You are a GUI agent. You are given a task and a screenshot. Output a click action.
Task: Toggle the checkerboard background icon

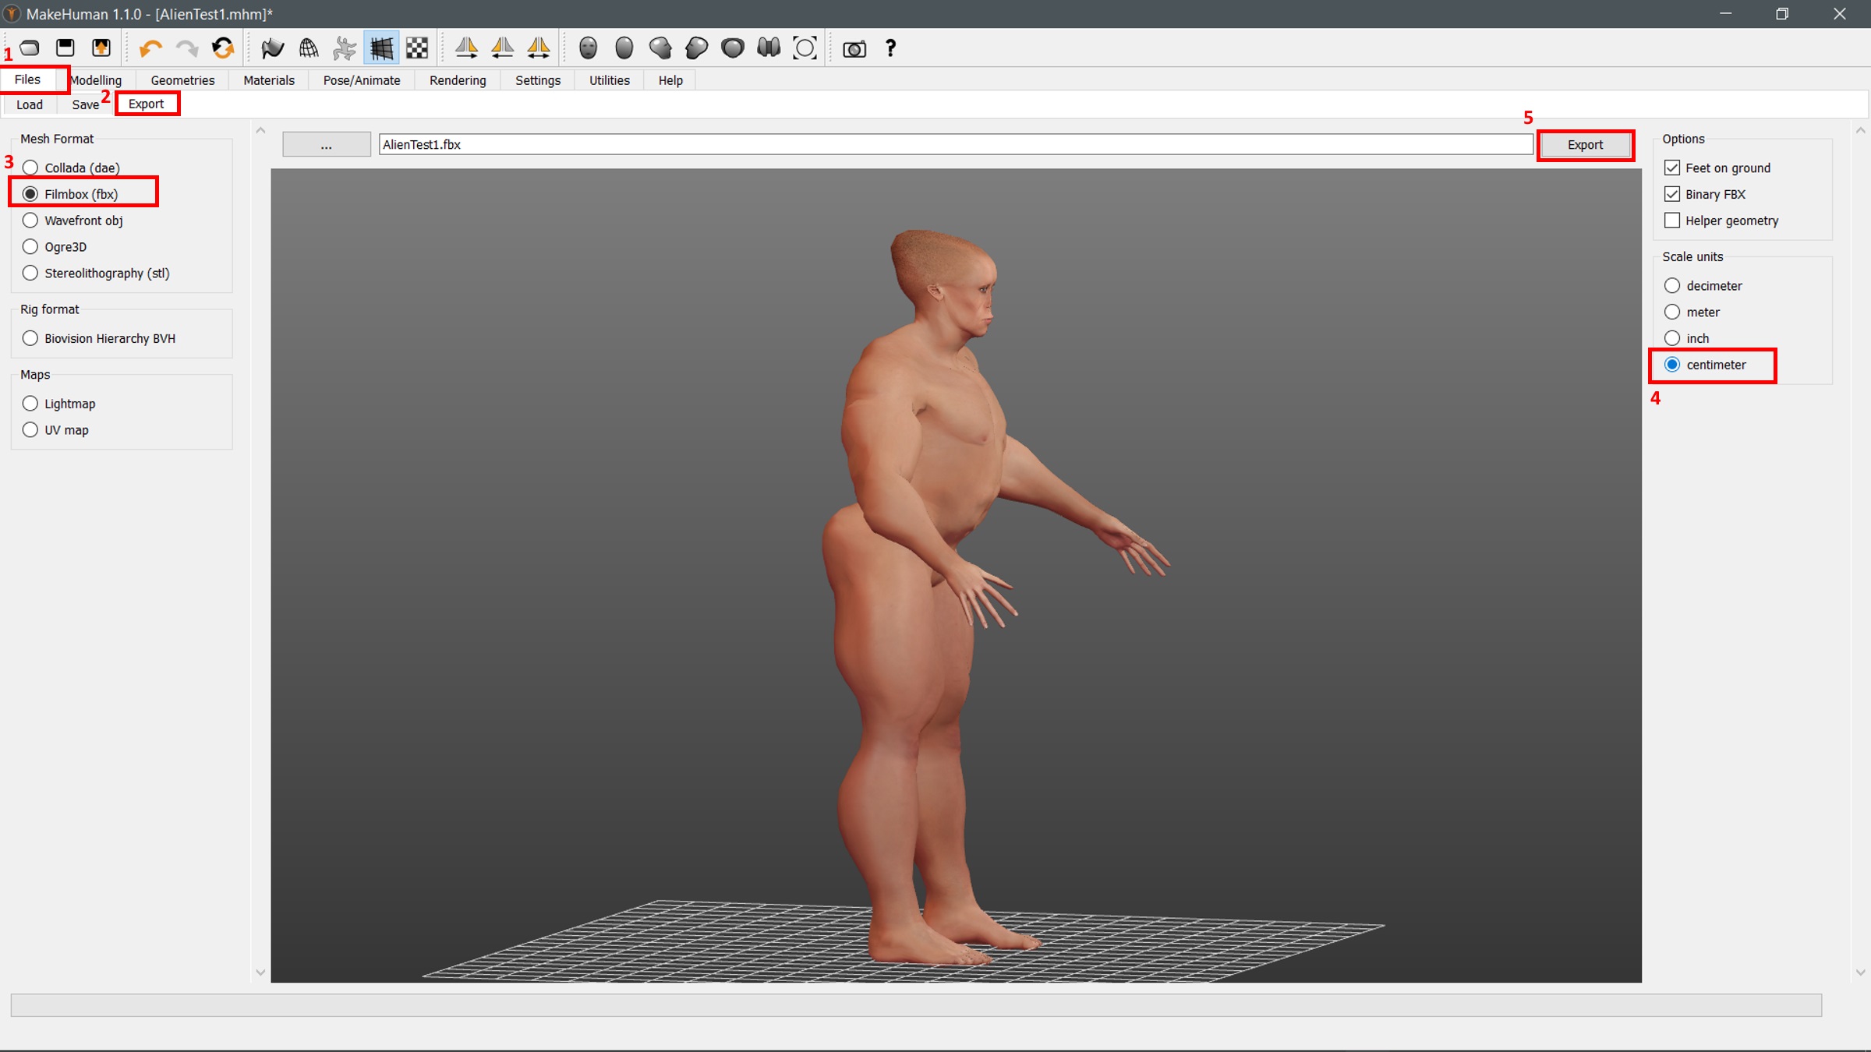[x=417, y=49]
